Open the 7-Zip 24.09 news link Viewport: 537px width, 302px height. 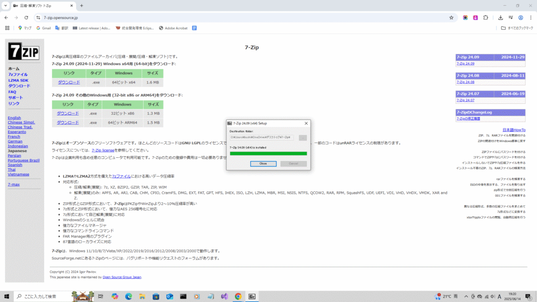(466, 63)
